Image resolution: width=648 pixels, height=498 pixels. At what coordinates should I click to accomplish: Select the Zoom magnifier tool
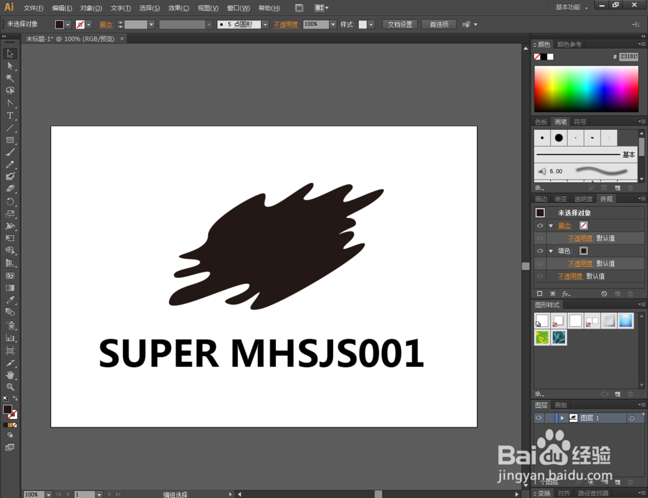coord(10,387)
